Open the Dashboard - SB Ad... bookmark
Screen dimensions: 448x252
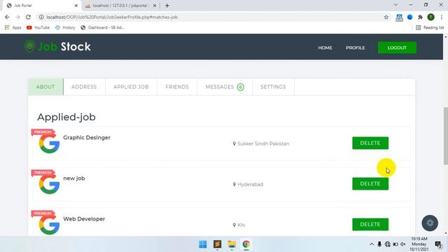click(x=103, y=27)
